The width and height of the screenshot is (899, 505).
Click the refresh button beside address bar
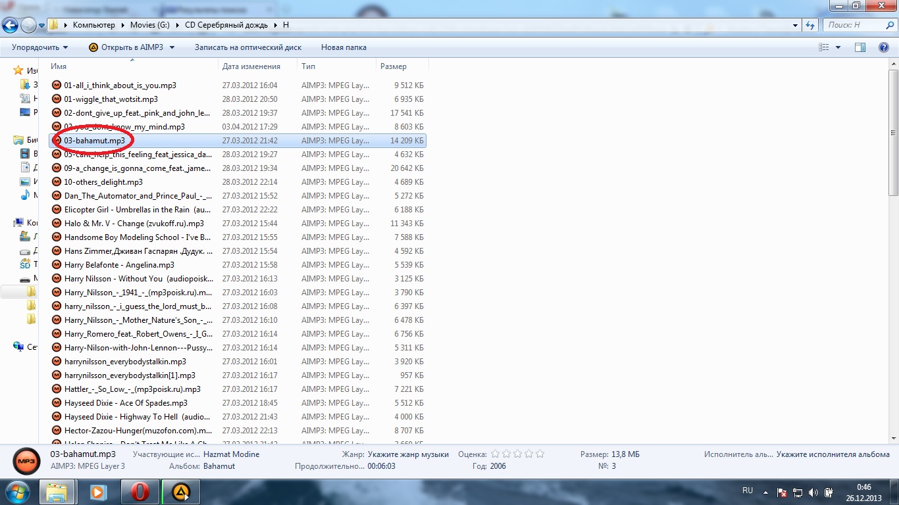point(810,25)
